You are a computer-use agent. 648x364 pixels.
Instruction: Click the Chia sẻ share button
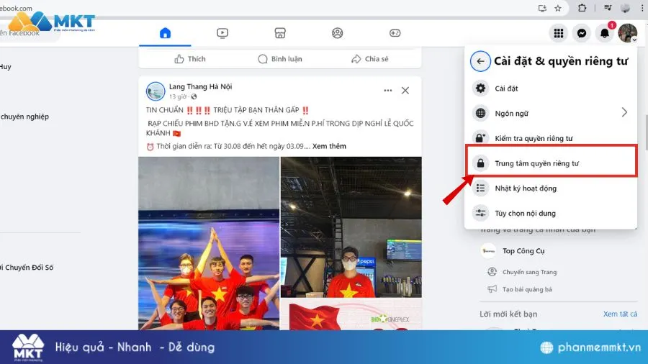point(370,59)
